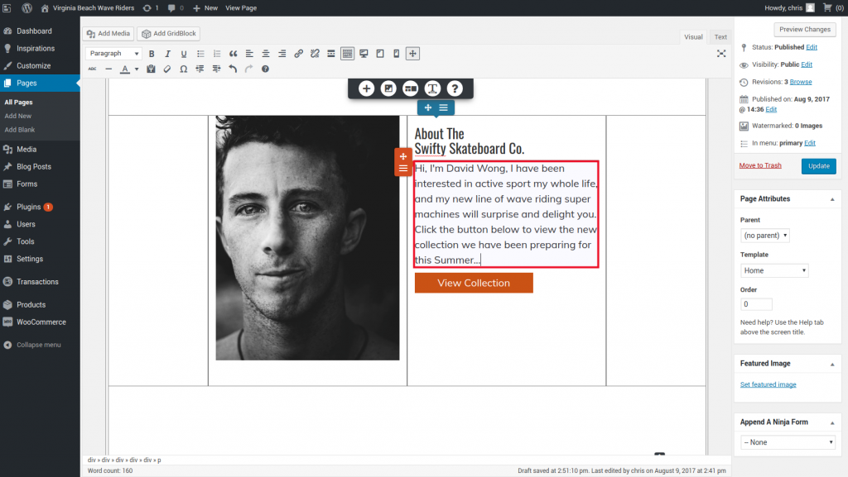
Task: Open WooCommerce in the sidebar menu
Action: pos(41,322)
